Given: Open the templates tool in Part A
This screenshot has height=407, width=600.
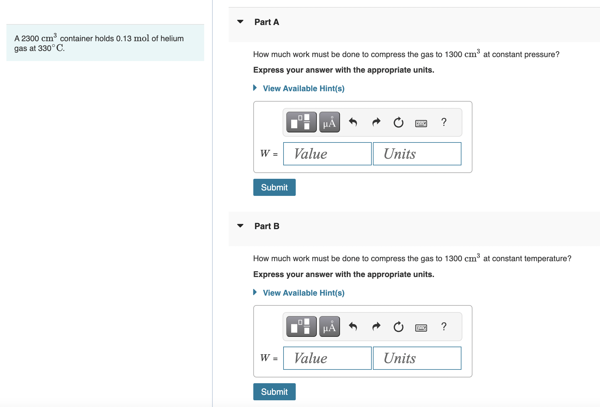Looking at the screenshot, I should click(x=301, y=122).
